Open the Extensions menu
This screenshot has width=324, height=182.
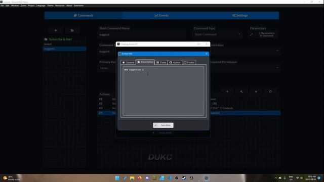pyautogui.click(x=79, y=6)
